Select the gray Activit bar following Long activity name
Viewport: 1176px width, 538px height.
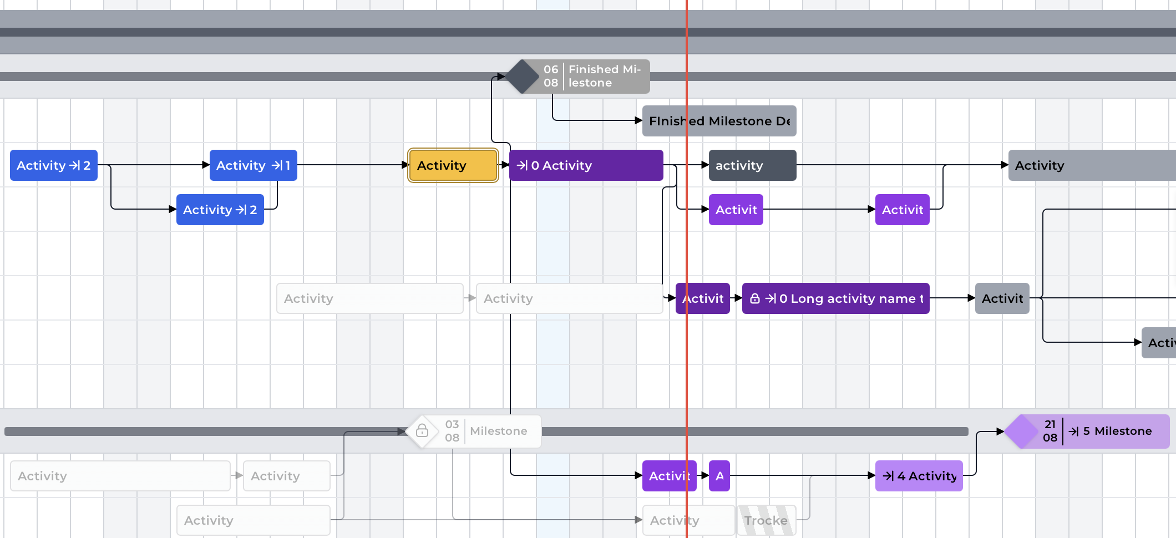tap(1002, 298)
